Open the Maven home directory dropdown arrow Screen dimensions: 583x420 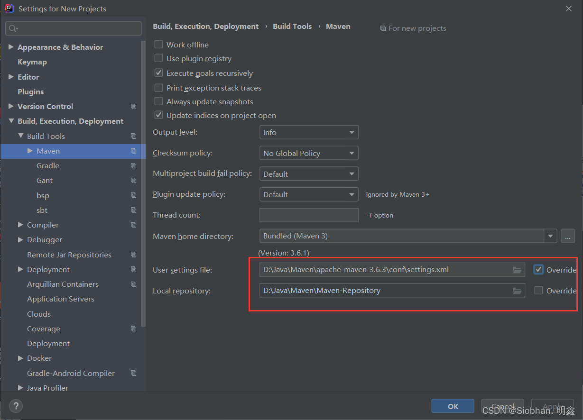click(550, 236)
